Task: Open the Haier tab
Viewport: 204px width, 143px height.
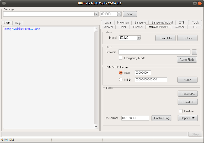Action: (x=123, y=27)
